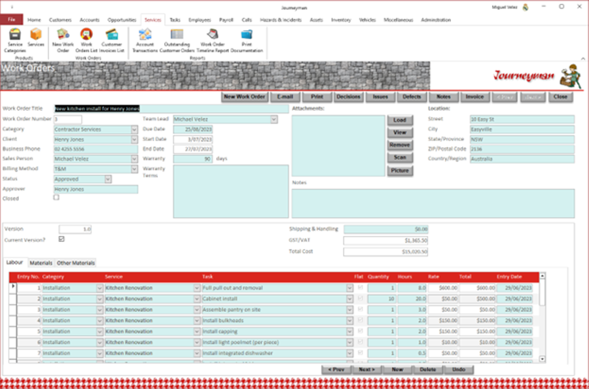Viewport: 589px width, 389px height.
Task: Open Customer Invoices List icon
Action: coord(112,35)
